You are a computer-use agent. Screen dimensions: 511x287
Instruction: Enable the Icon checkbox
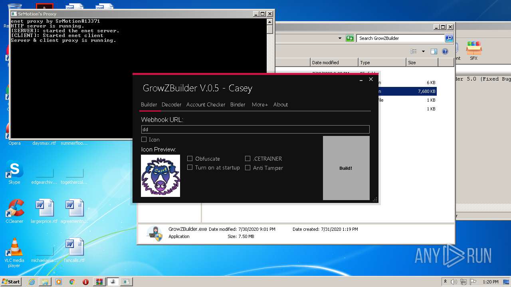pyautogui.click(x=144, y=140)
